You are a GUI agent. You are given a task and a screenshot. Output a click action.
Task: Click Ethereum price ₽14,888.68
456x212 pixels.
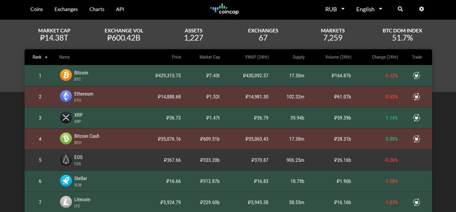(x=169, y=97)
